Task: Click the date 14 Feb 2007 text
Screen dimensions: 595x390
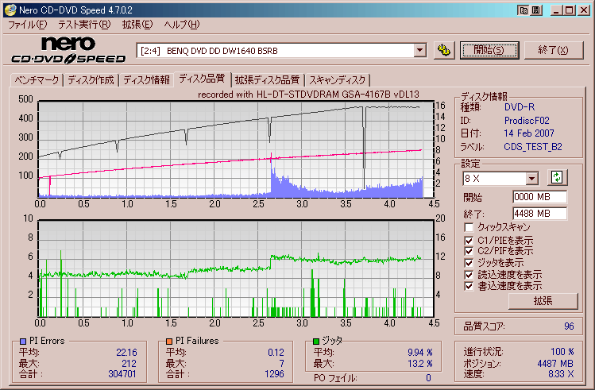Action: [x=529, y=133]
